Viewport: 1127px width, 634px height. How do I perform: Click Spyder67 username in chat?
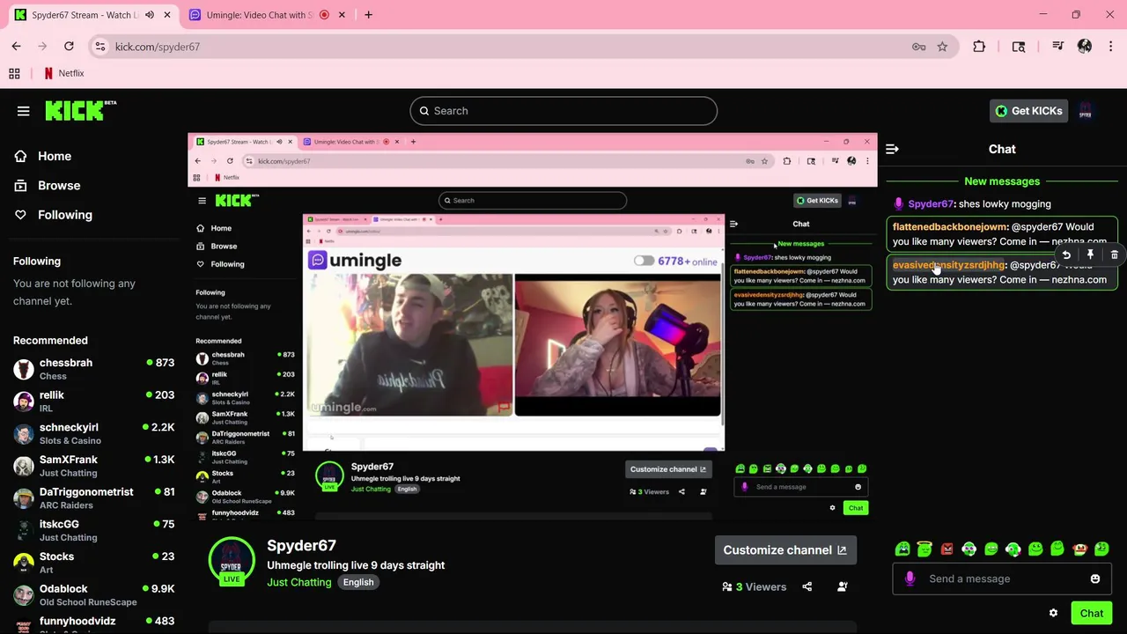931,203
